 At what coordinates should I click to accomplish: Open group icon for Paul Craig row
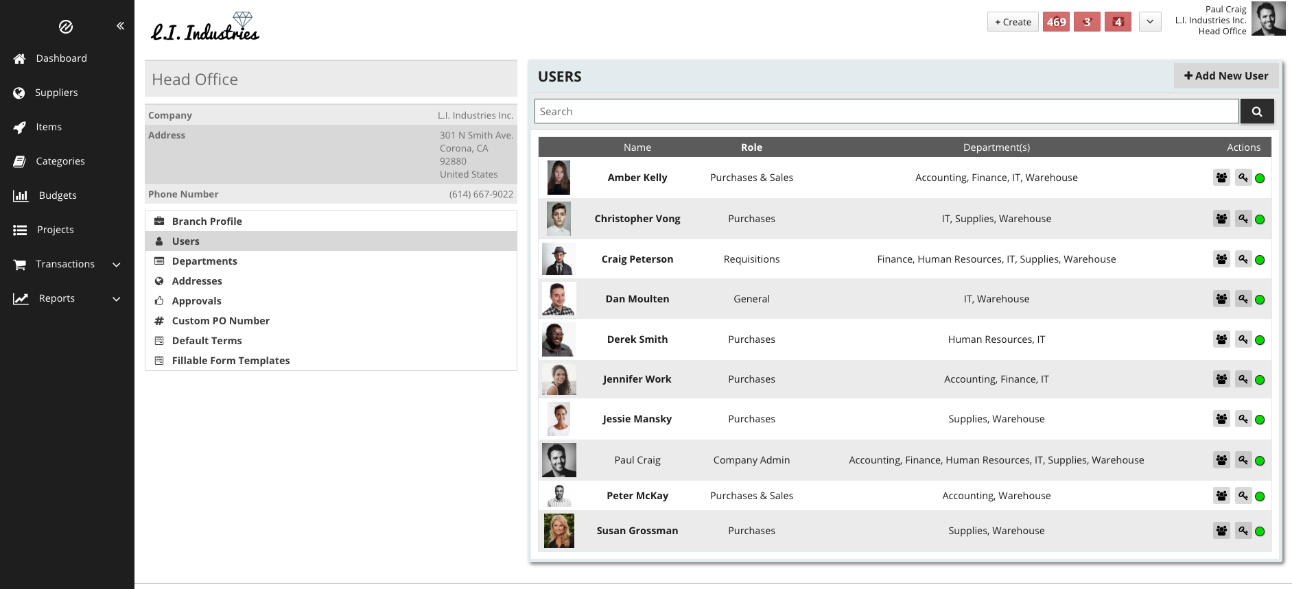(x=1221, y=460)
